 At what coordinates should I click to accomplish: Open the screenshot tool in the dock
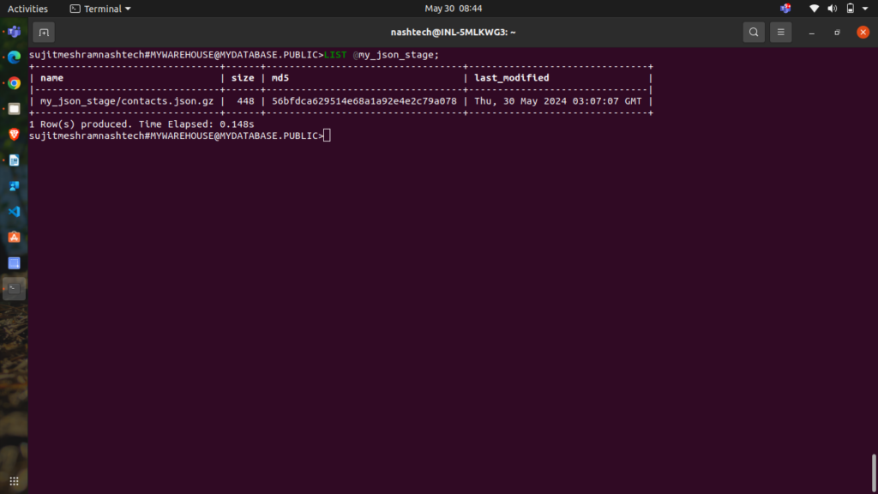[x=14, y=262]
